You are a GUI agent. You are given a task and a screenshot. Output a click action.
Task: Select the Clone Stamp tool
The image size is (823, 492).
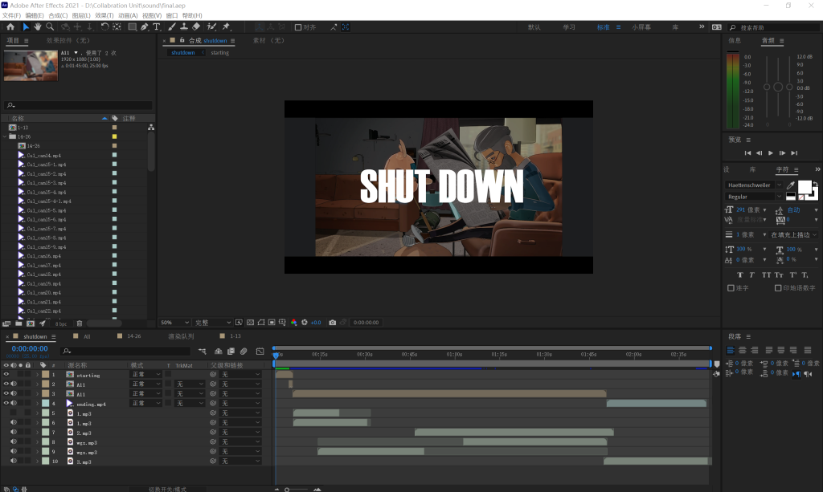184,26
